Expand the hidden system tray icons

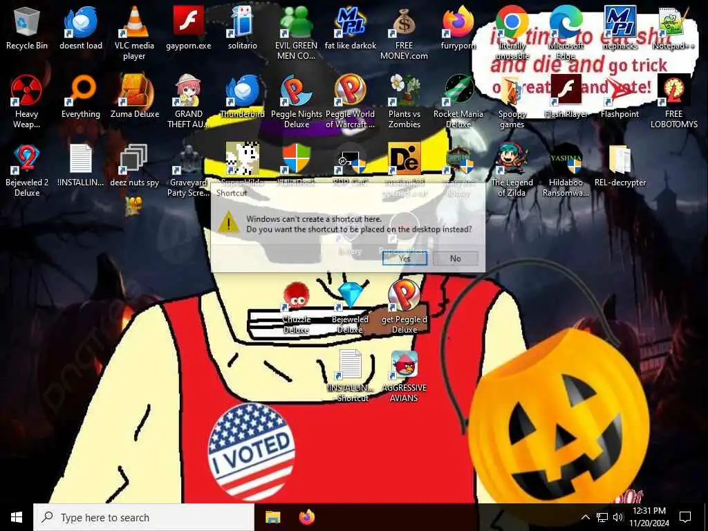tap(585, 517)
